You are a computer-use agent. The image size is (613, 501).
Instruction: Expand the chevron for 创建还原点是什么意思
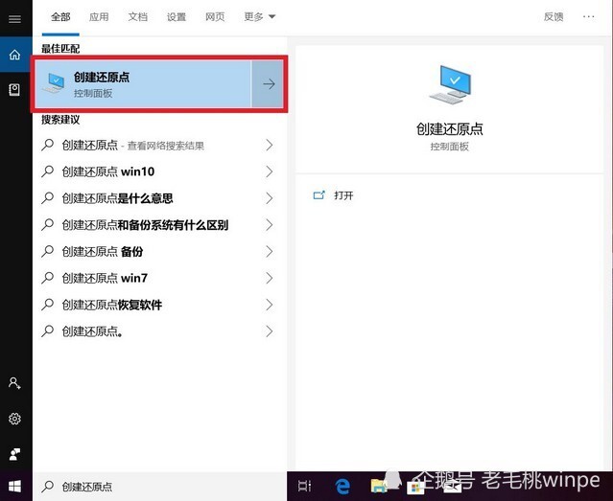pos(269,198)
